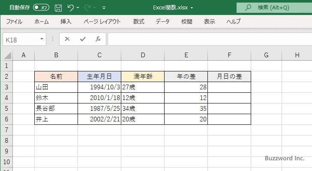Select column B header
This screenshot has width=312, height=171.
point(56,55)
